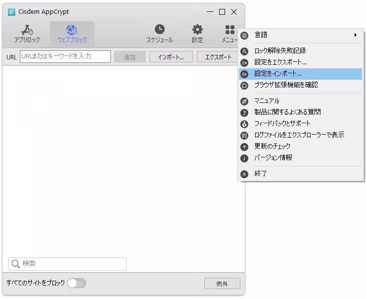Screen dimensions: 366x299
Task: Click the 追加 button
Action: point(130,57)
